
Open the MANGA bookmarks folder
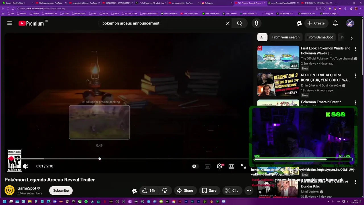click(x=34, y=13)
